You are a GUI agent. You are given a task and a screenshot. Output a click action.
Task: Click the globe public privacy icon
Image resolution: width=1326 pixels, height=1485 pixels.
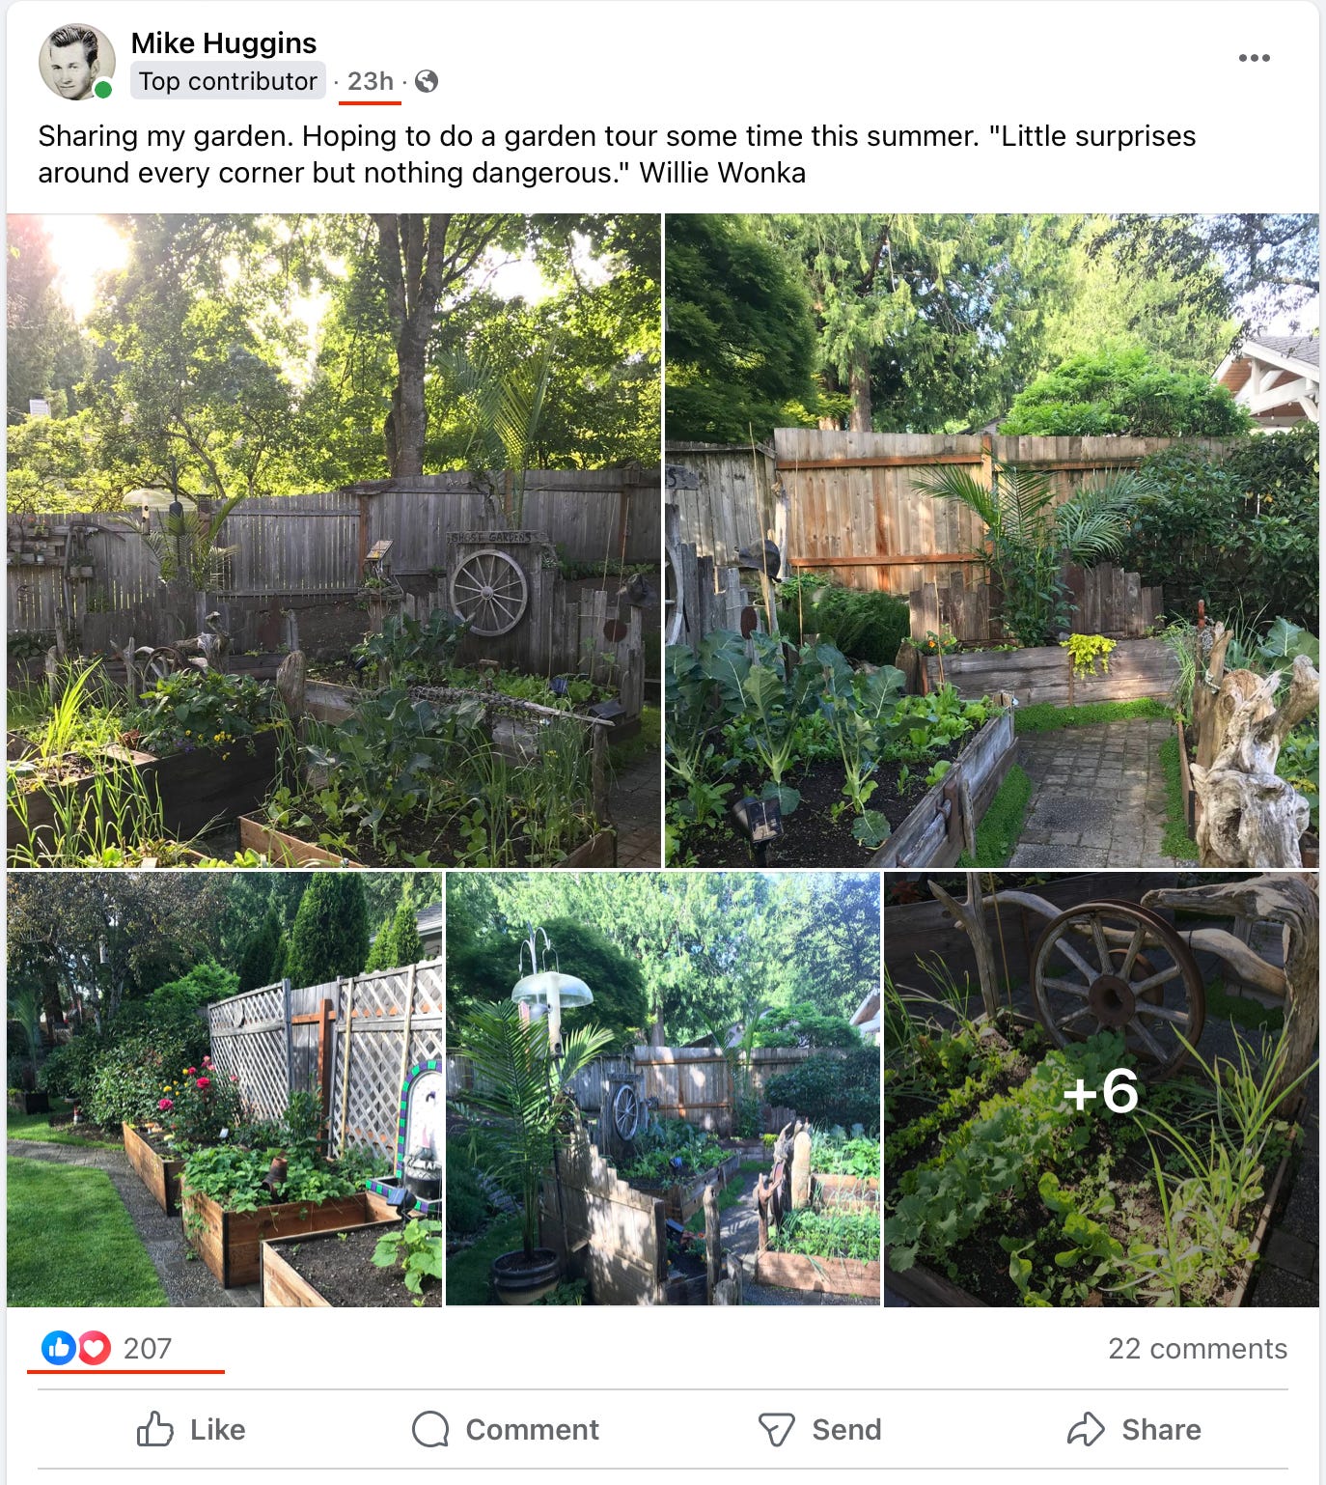427,81
